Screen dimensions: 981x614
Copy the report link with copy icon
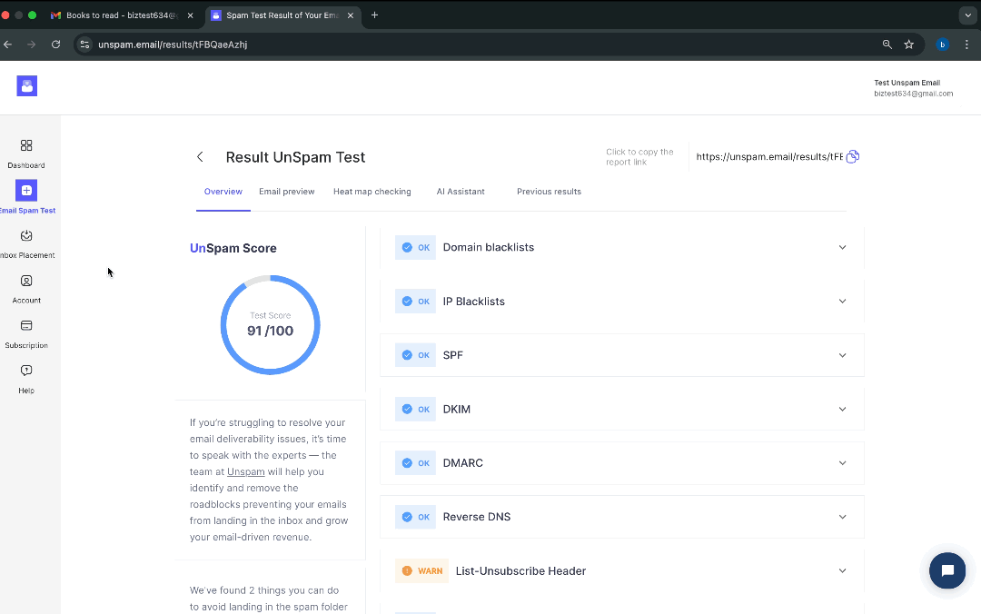853,157
